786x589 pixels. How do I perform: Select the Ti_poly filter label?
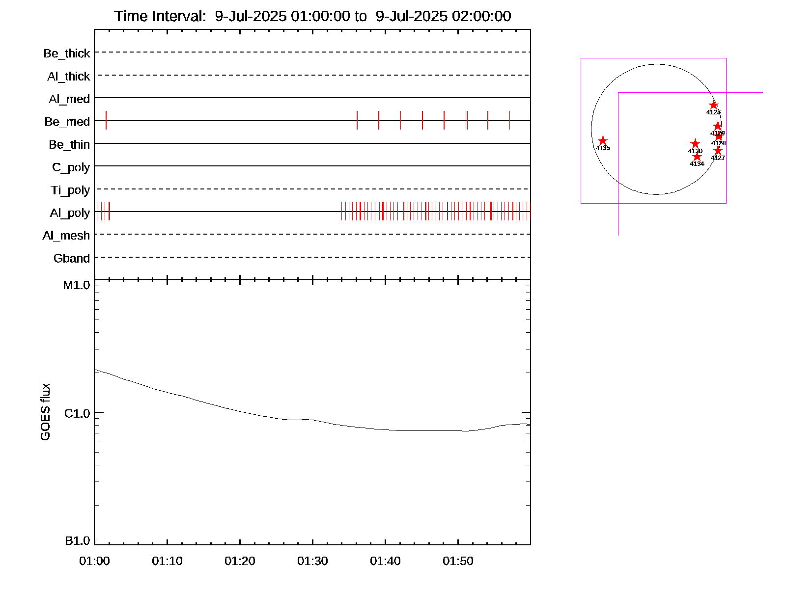(70, 190)
